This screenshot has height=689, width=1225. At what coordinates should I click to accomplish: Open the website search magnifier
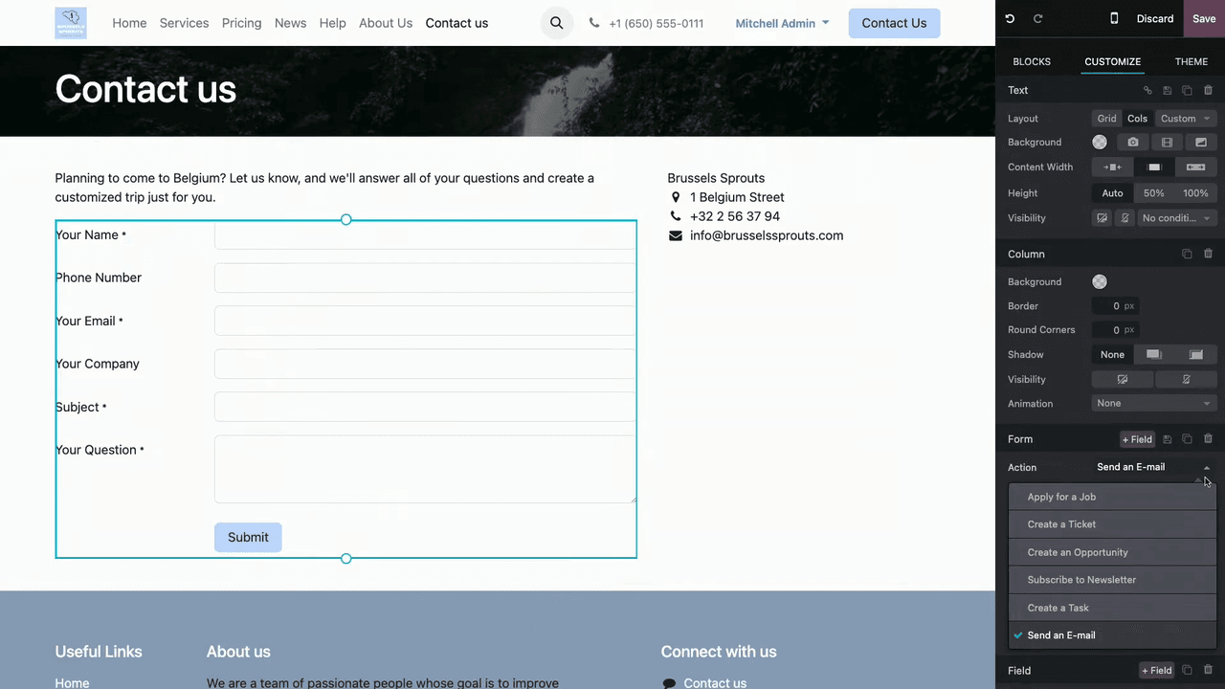(x=556, y=23)
